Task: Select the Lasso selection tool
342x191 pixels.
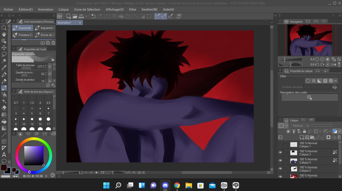Action: click(x=4, y=54)
